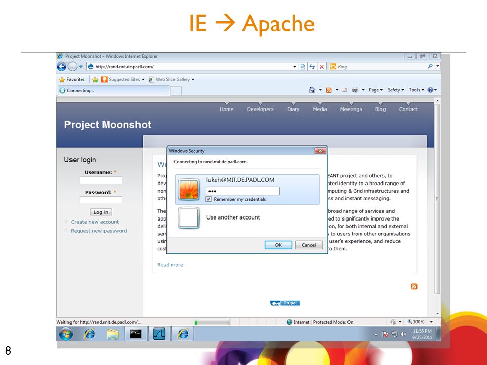This screenshot has width=487, height=365.
Task: Open the Print options dropdown arrow
Action: (x=363, y=90)
